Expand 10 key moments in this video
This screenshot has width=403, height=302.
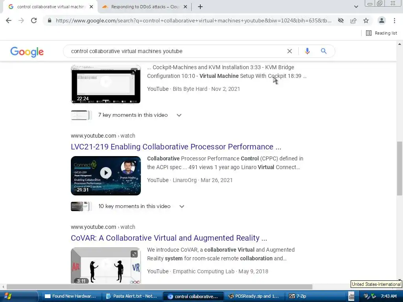pyautogui.click(x=141, y=206)
